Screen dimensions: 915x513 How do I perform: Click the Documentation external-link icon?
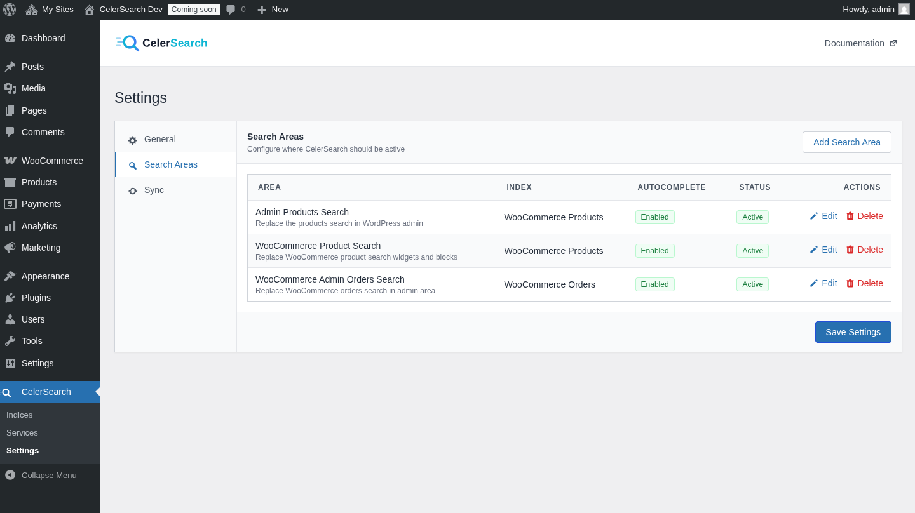point(894,43)
